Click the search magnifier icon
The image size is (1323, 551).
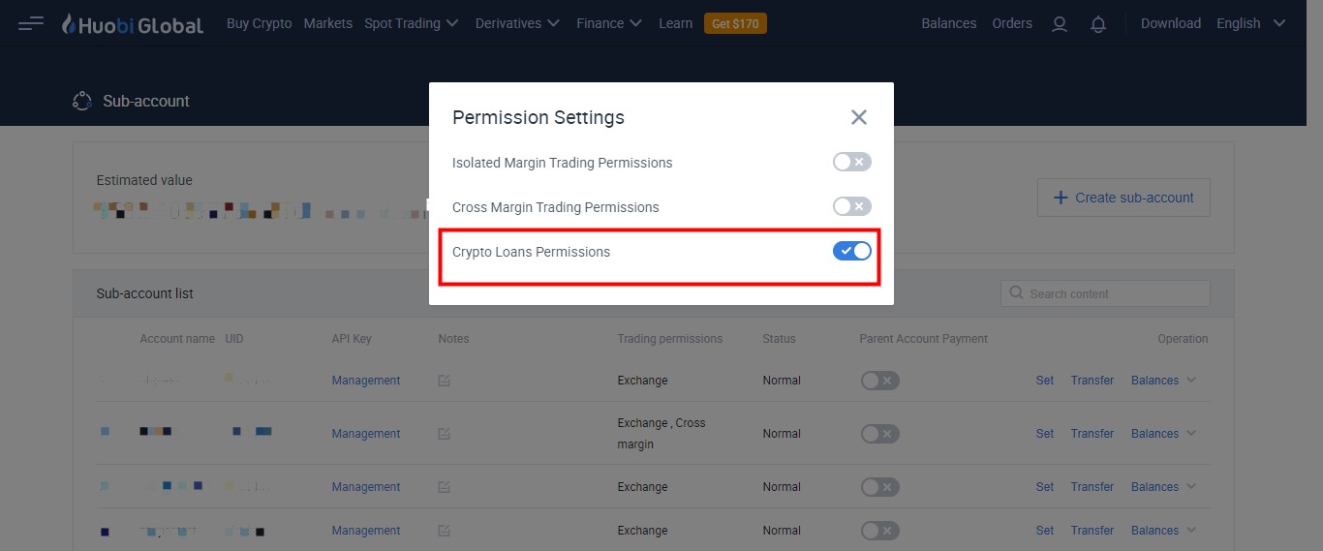(x=1017, y=292)
